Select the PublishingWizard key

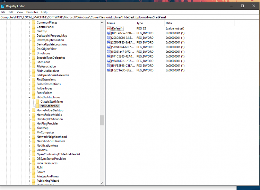tap(47, 181)
